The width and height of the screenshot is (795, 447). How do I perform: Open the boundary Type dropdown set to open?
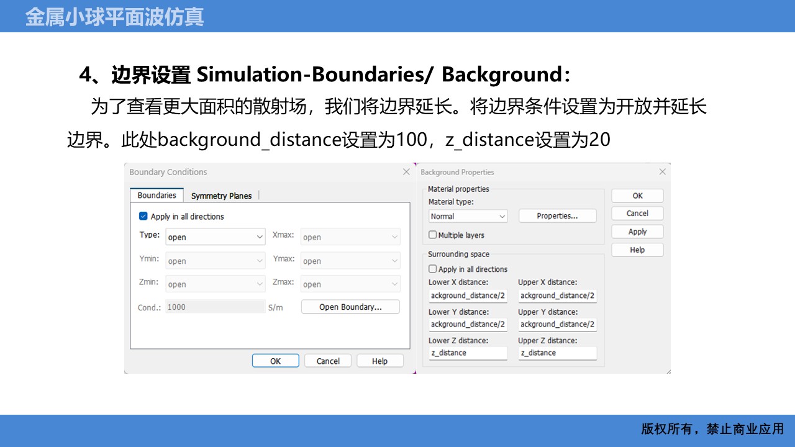pos(216,237)
